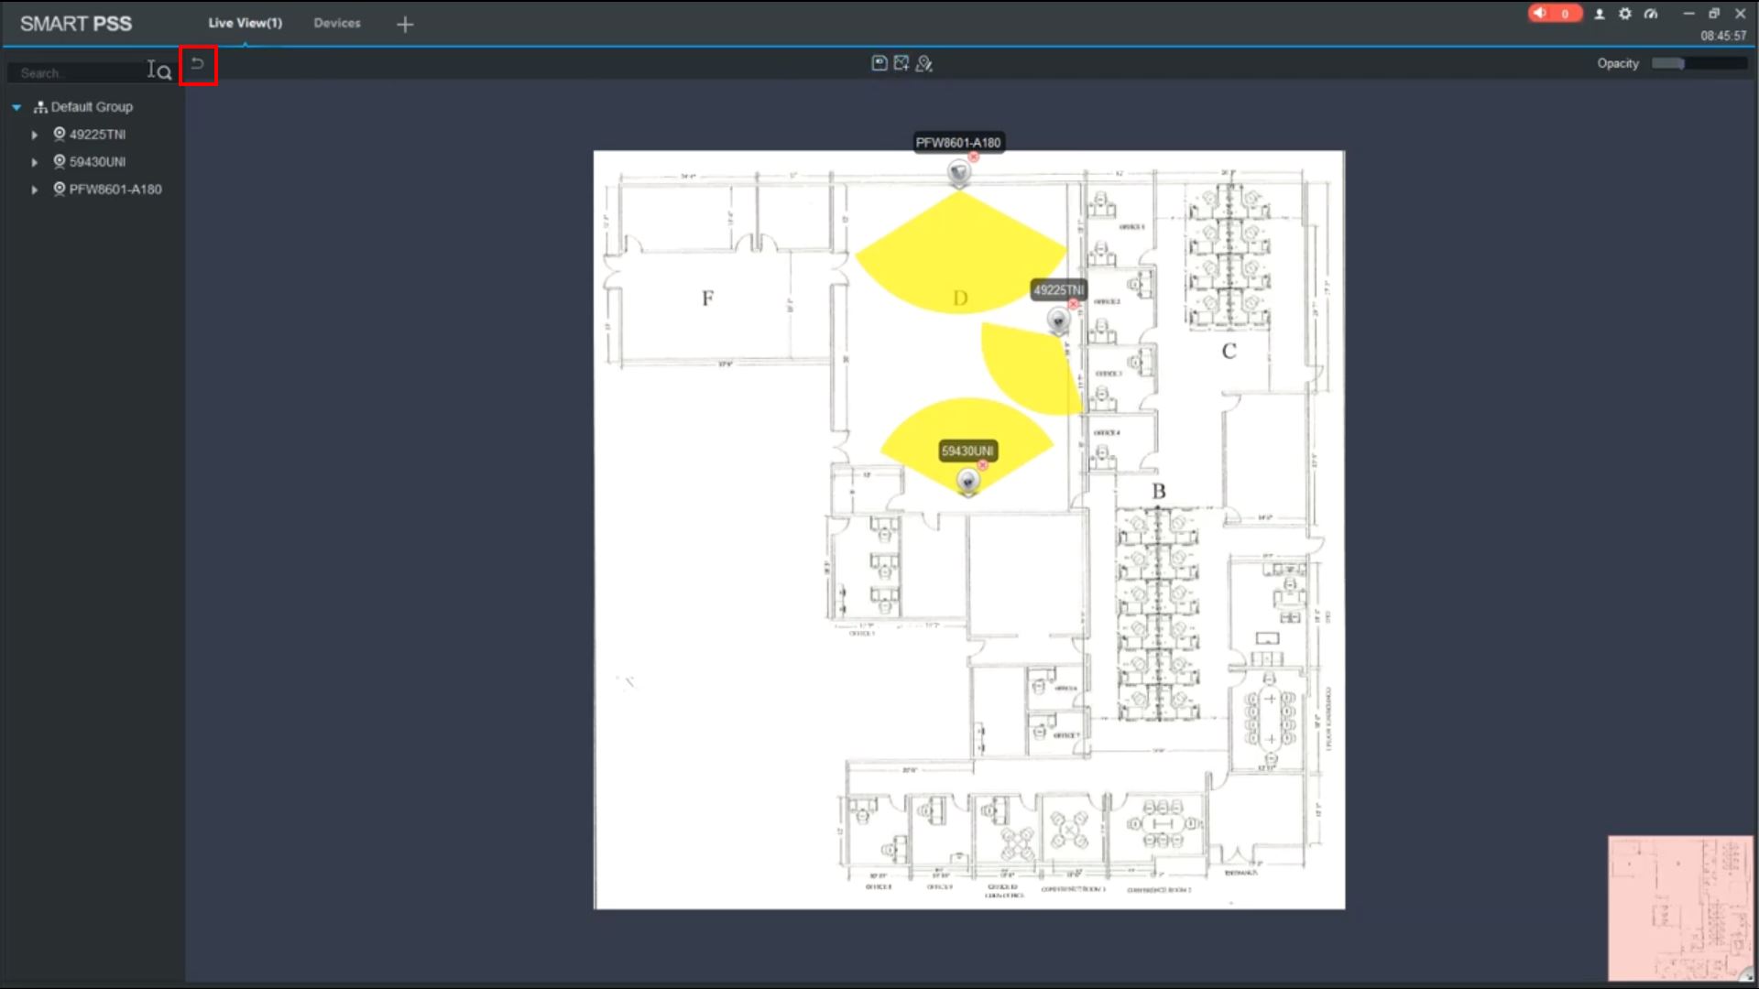Click the device Search input field
This screenshot has height=989, width=1759.
click(x=78, y=73)
